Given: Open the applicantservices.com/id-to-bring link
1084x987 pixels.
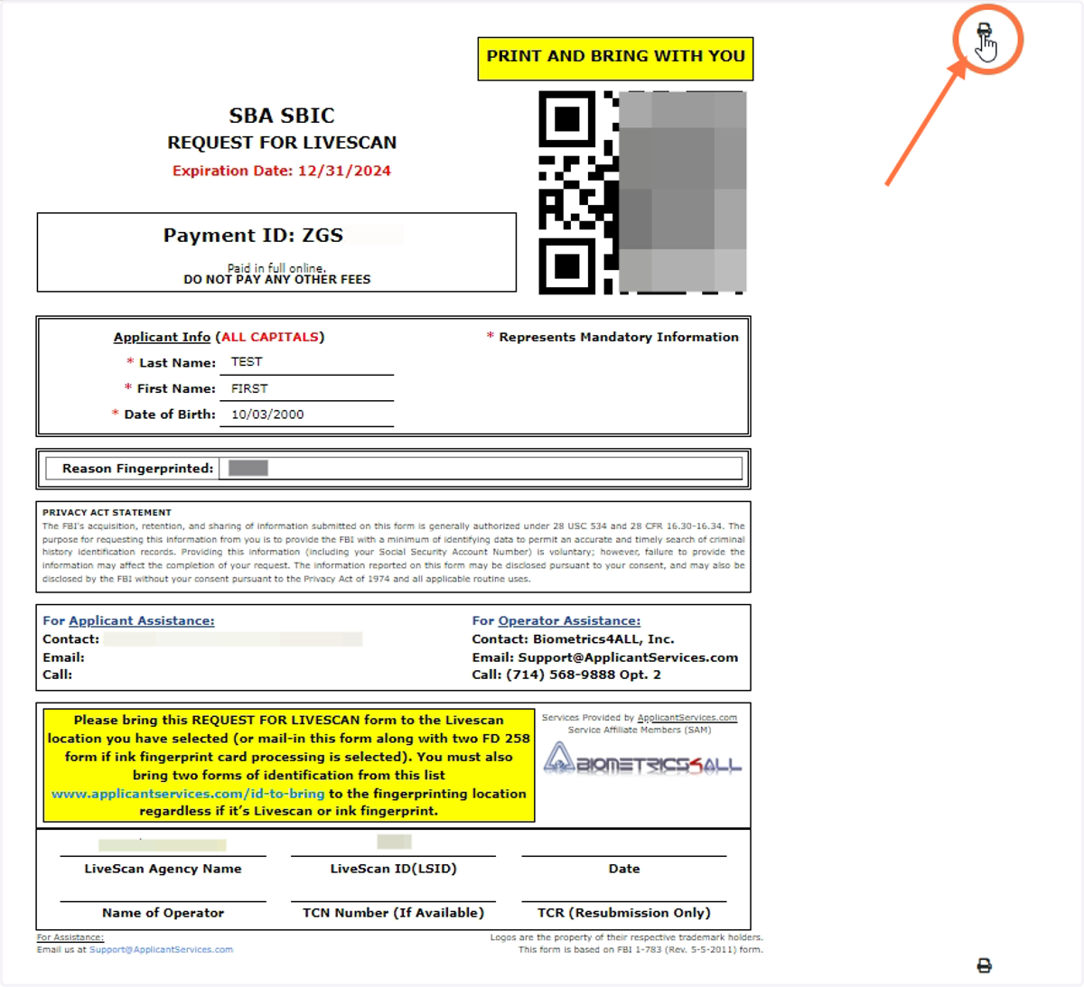Looking at the screenshot, I should [x=188, y=794].
